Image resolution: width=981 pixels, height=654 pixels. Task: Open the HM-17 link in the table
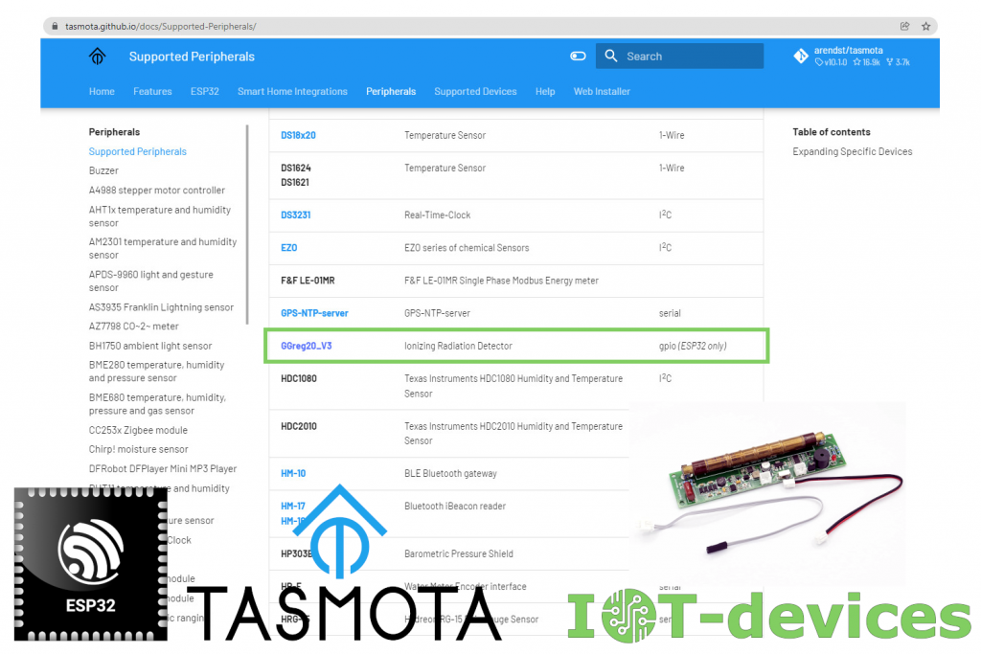coord(293,506)
